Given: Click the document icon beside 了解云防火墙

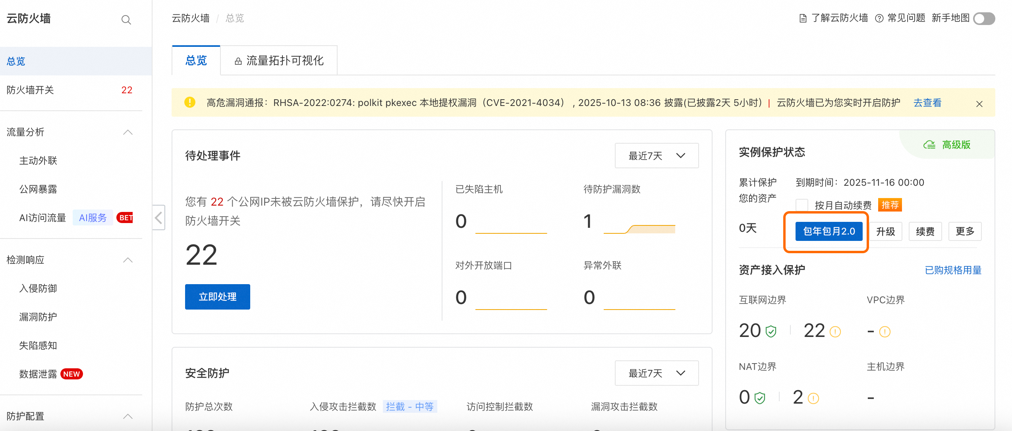Looking at the screenshot, I should 803,18.
